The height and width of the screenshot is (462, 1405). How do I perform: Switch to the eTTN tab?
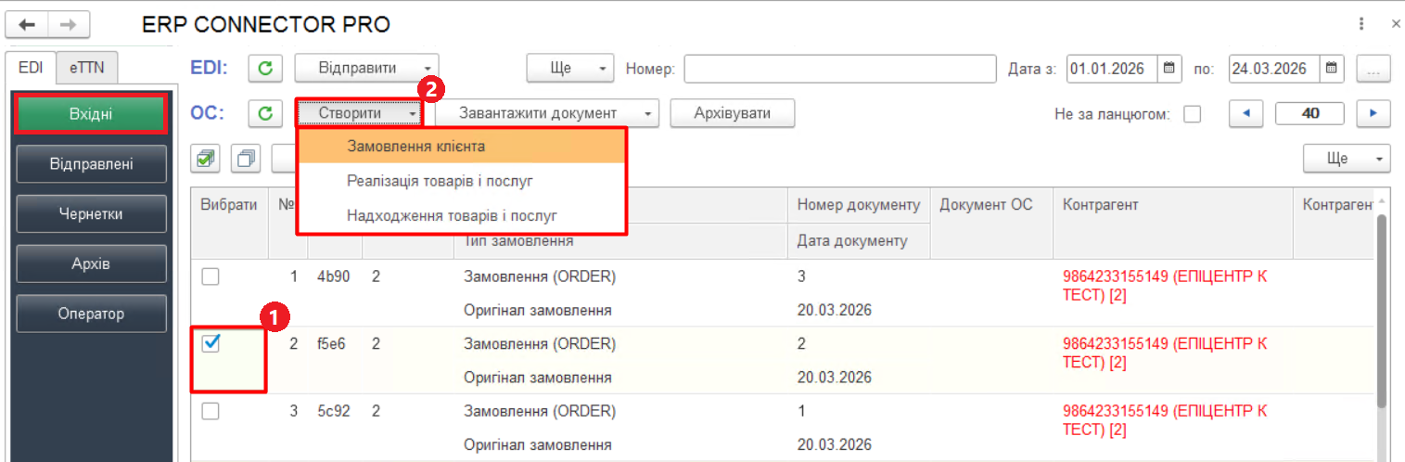tap(87, 68)
